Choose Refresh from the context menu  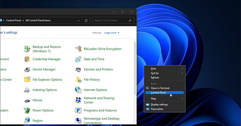pos(165,77)
